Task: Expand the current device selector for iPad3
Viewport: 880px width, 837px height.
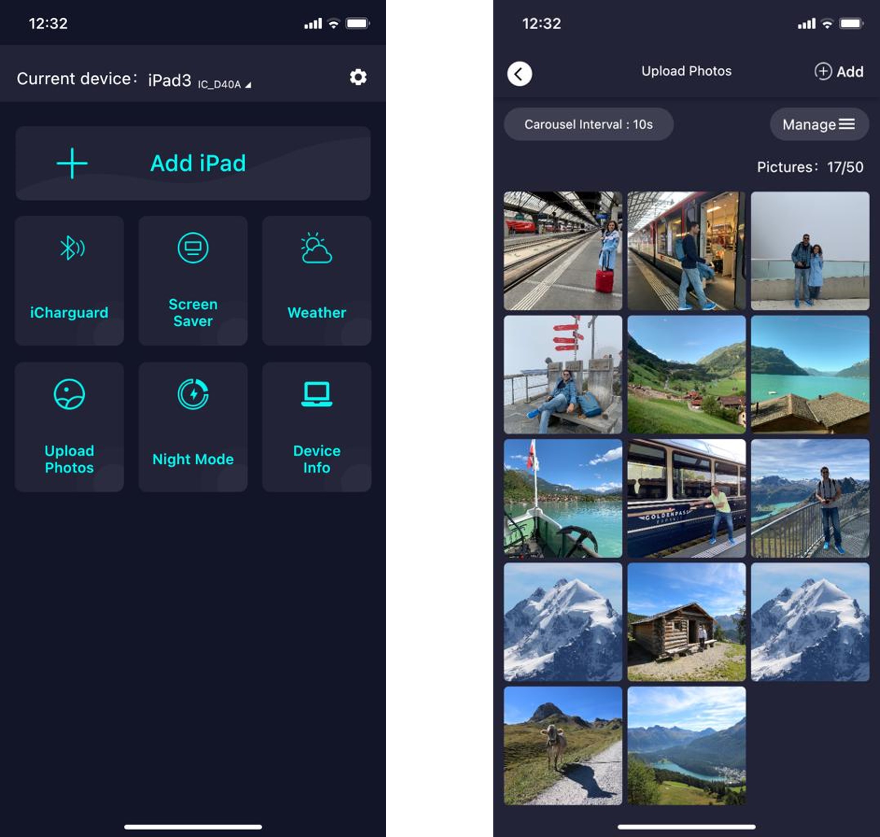Action: tap(199, 80)
